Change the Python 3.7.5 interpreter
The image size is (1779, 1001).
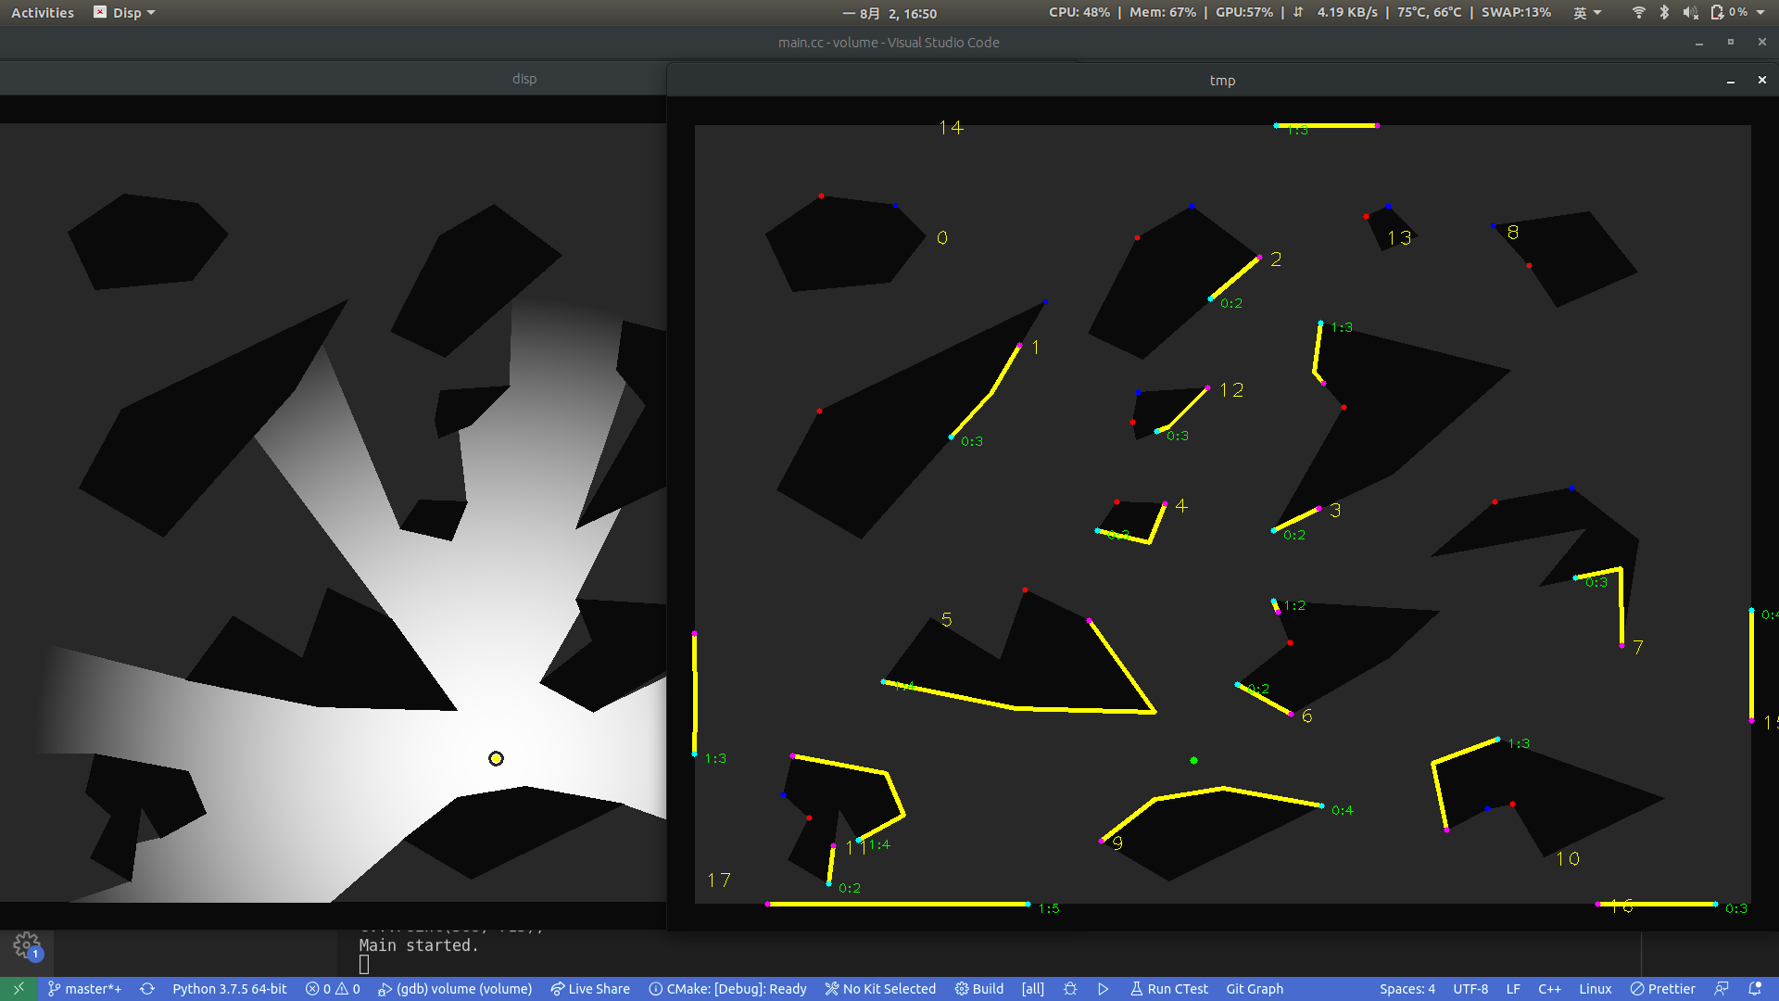point(230,989)
